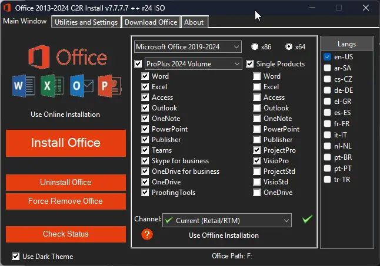Image resolution: width=380 pixels, height=266 pixels.
Task: Enable the el-GR language
Action: (x=327, y=102)
